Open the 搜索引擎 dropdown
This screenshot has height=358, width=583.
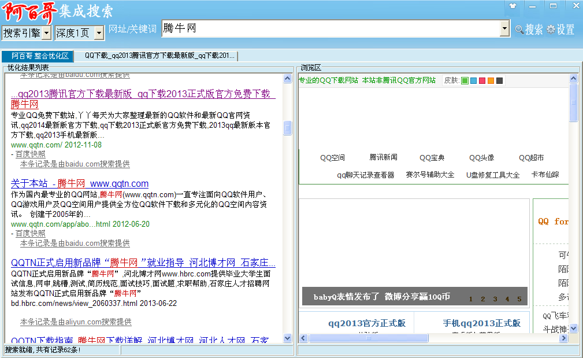[x=27, y=33]
